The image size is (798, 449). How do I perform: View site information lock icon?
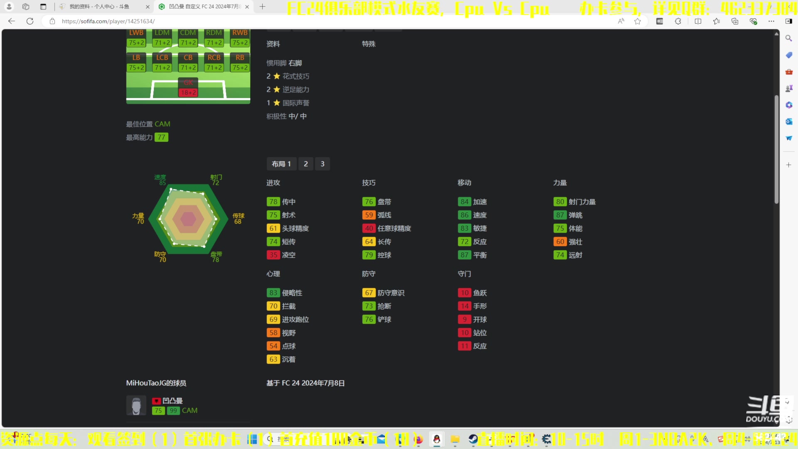(52, 21)
